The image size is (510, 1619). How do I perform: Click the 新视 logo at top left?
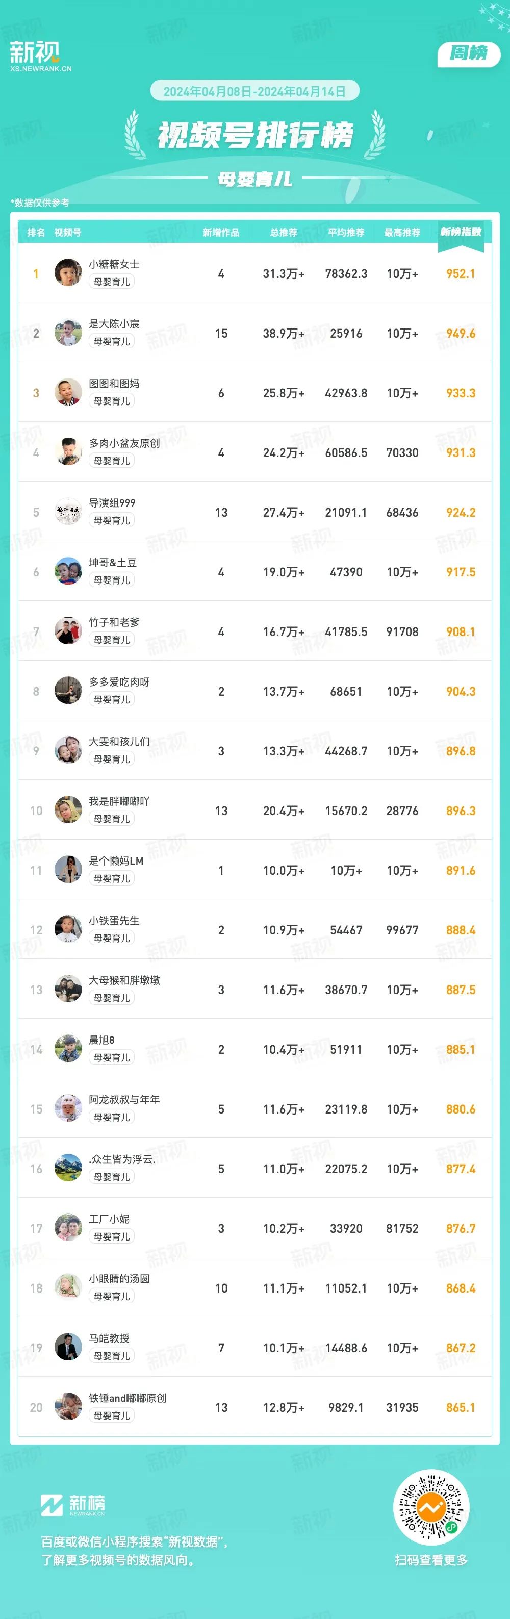pyautogui.click(x=40, y=57)
